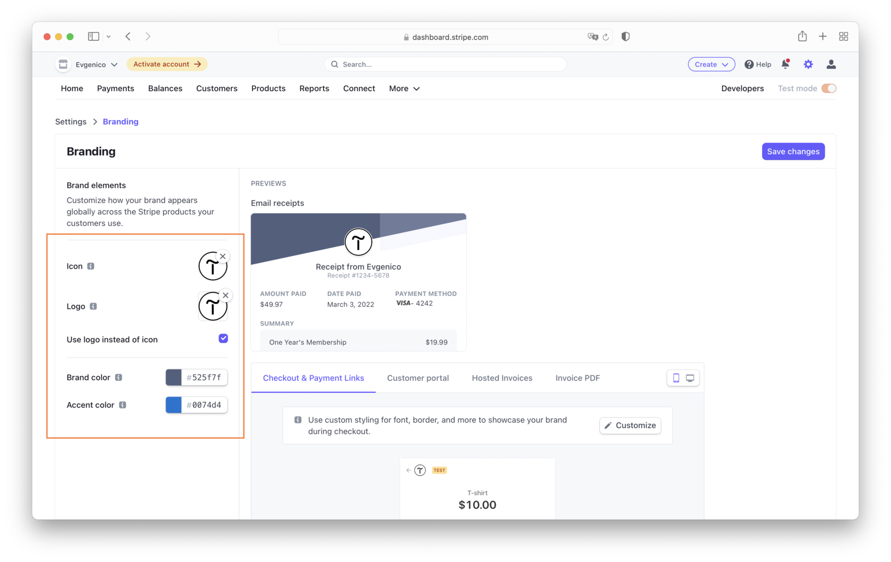Go back with the browser back arrow
The height and width of the screenshot is (562, 891).
[x=128, y=37]
